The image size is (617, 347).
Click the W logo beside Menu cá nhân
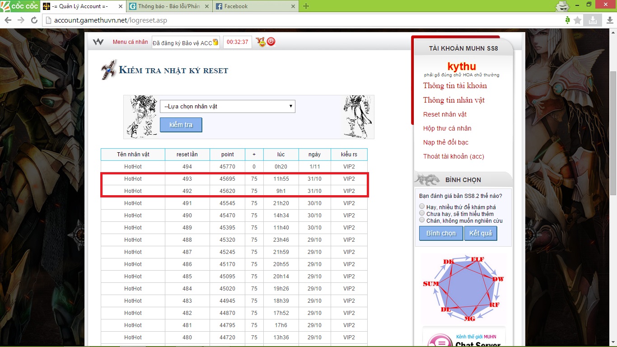coord(98,42)
